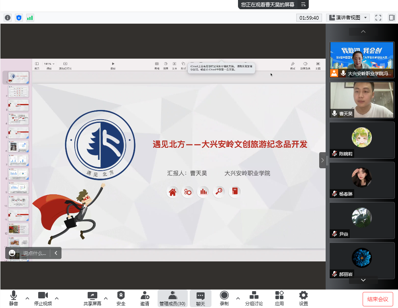
Task: Stop video with the 停止视频 button
Action: [43, 298]
